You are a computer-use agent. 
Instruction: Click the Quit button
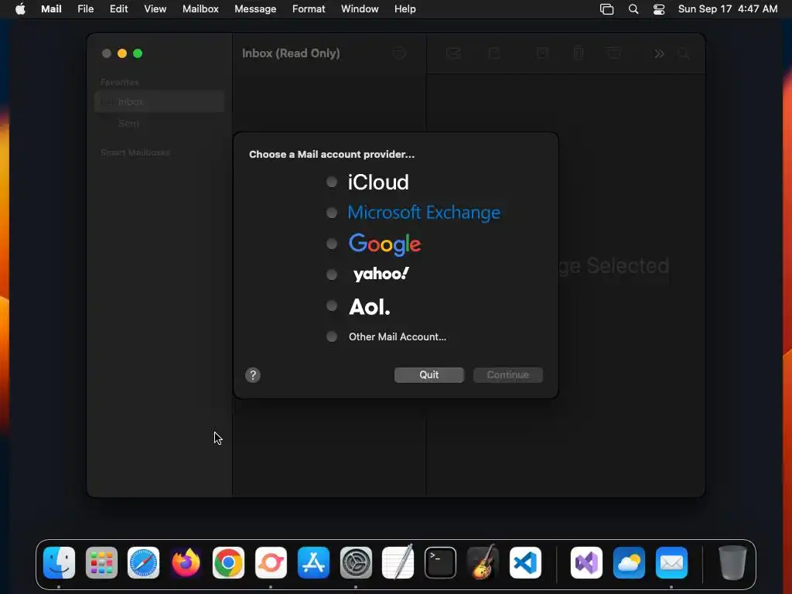[x=428, y=375]
